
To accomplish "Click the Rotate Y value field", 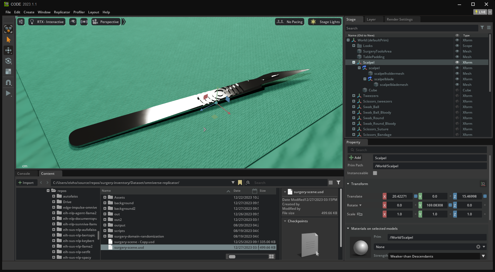I will [435, 205].
